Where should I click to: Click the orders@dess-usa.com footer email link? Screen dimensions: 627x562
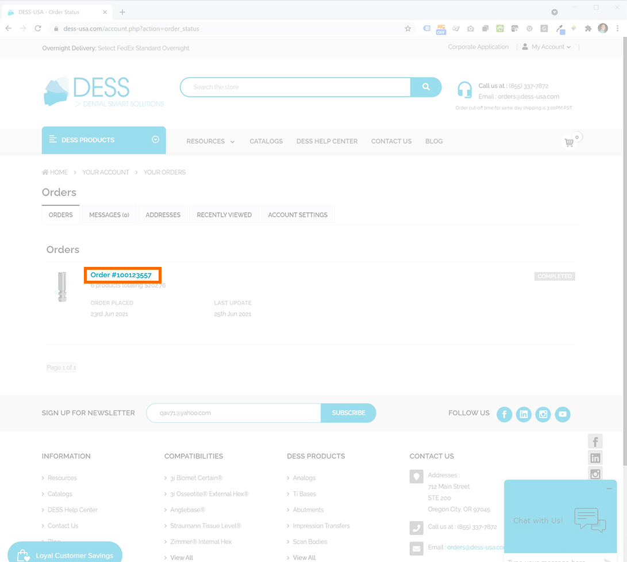click(x=476, y=547)
